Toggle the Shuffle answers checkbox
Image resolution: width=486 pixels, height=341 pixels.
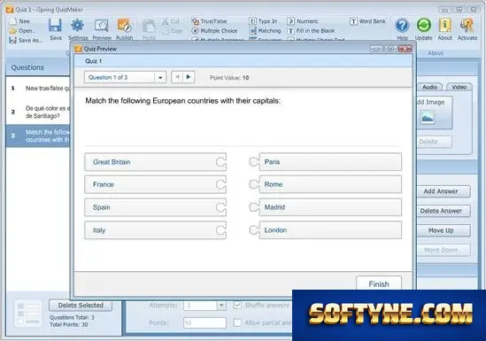pos(237,306)
